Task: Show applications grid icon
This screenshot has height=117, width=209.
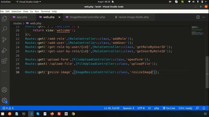Action: (x=205, y=114)
